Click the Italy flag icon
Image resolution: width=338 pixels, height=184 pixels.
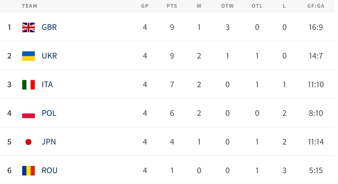point(29,85)
